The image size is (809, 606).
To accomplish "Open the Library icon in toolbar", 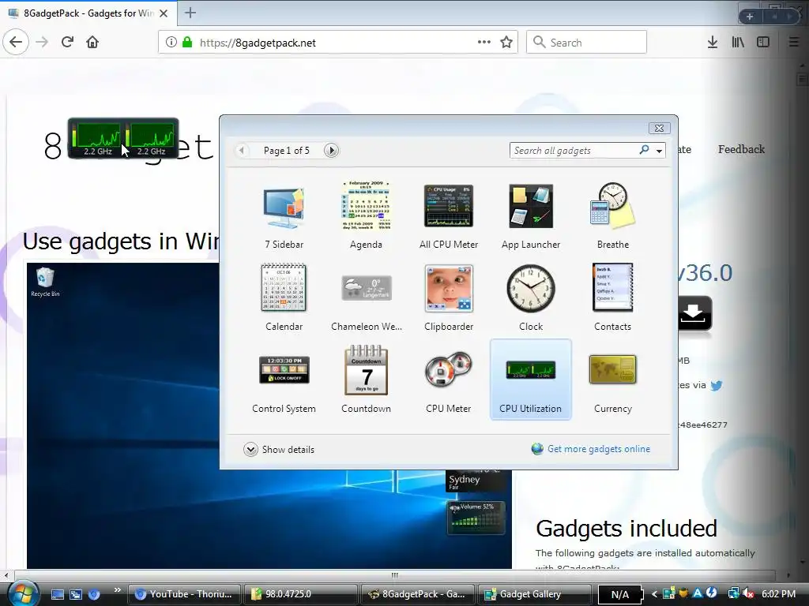I will [x=738, y=43].
